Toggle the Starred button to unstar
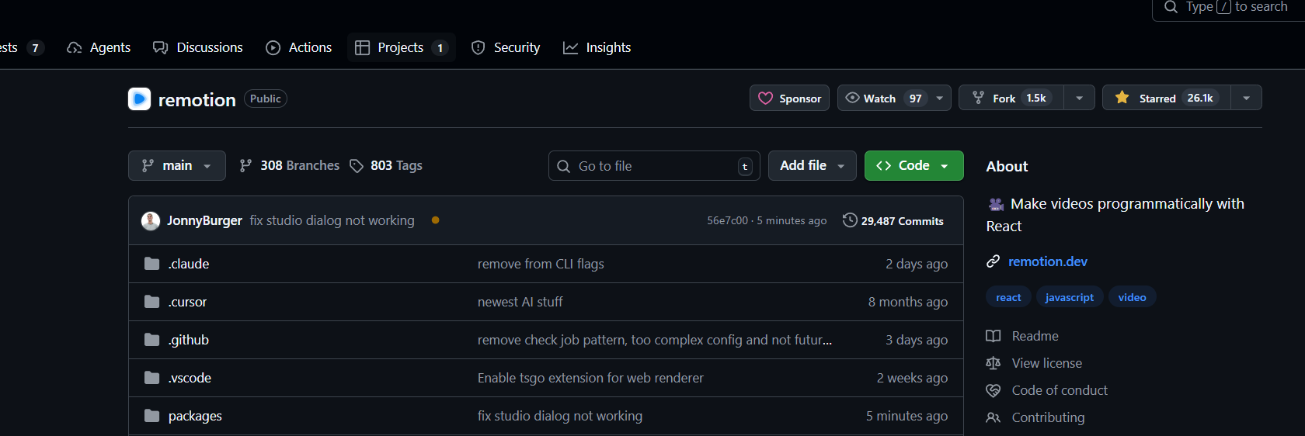 pos(1167,99)
